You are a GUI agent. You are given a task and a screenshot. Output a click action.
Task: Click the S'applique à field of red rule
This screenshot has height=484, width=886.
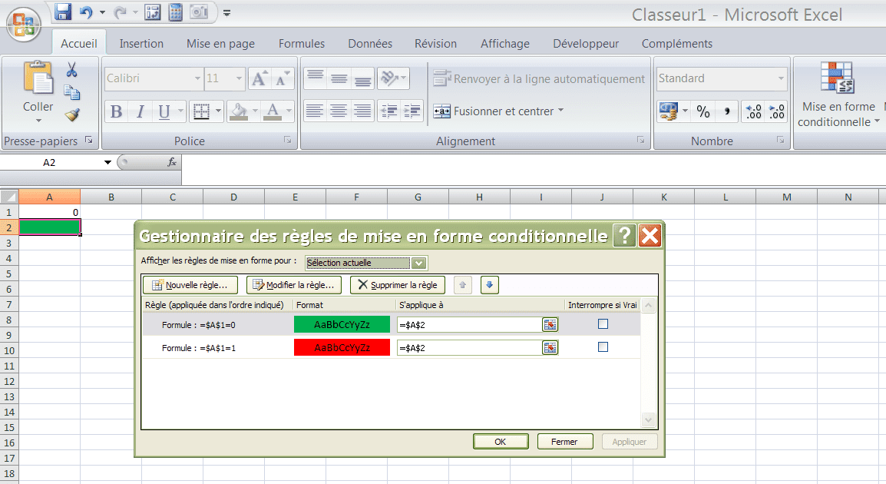click(470, 348)
